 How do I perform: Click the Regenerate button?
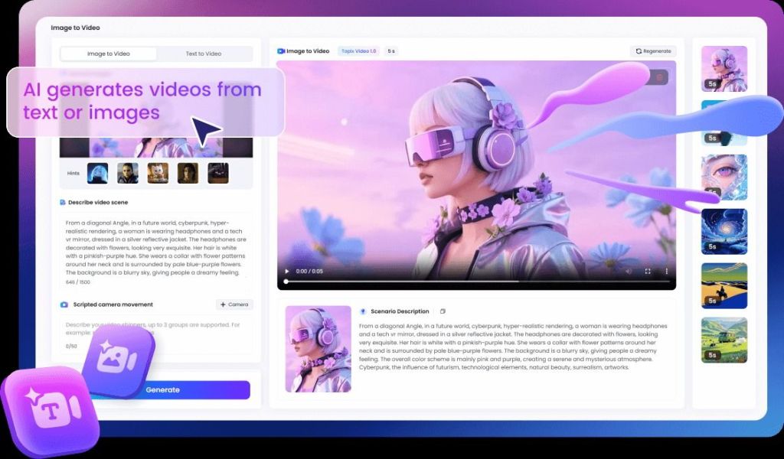pos(652,51)
